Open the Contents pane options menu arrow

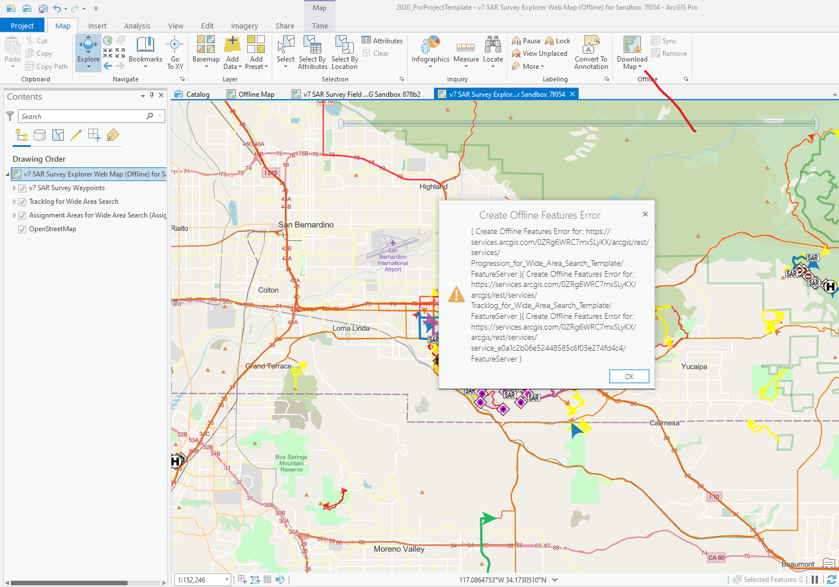tap(143, 96)
